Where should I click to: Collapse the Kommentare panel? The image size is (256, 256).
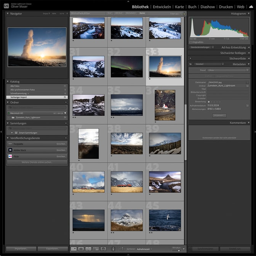[x=249, y=123]
